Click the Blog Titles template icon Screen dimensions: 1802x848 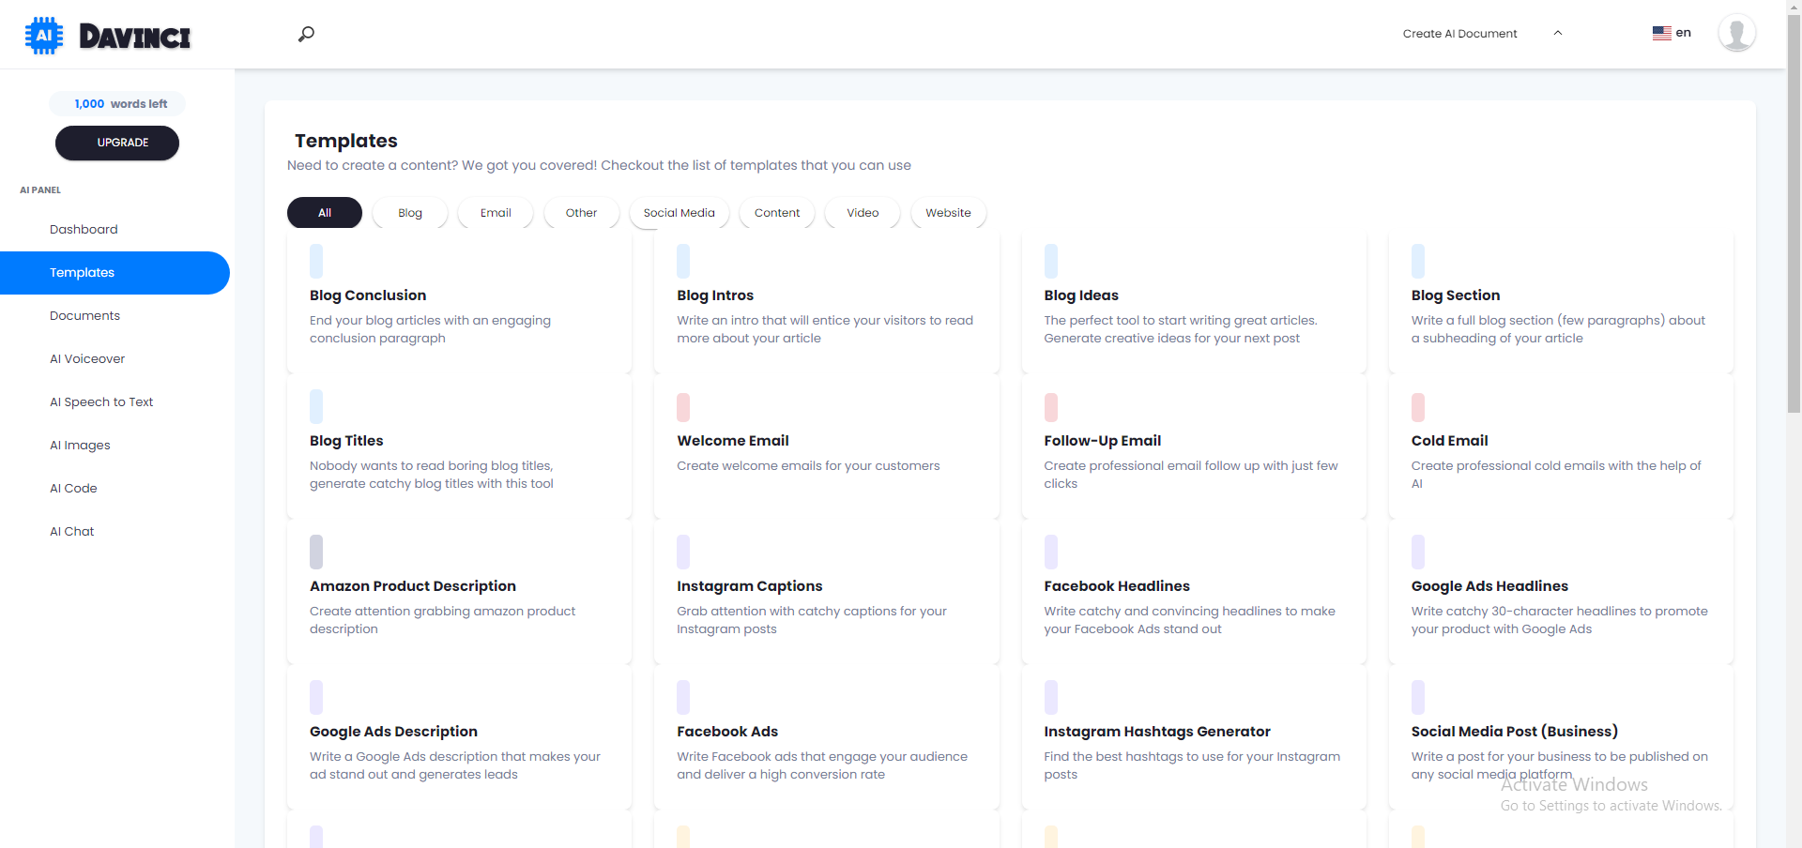tap(316, 406)
